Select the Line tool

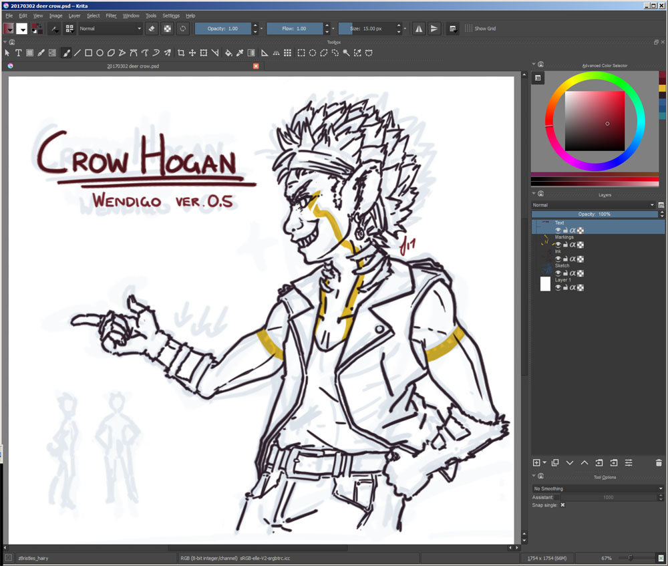coord(77,53)
